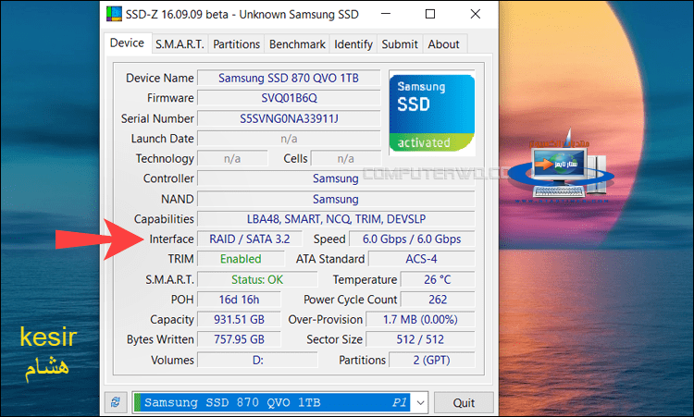The image size is (694, 417).
Task: Click the Samsung SSD activated logo
Action: click(x=432, y=113)
